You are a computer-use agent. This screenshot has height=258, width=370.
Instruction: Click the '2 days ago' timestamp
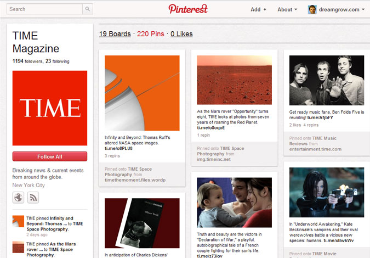click(x=37, y=234)
